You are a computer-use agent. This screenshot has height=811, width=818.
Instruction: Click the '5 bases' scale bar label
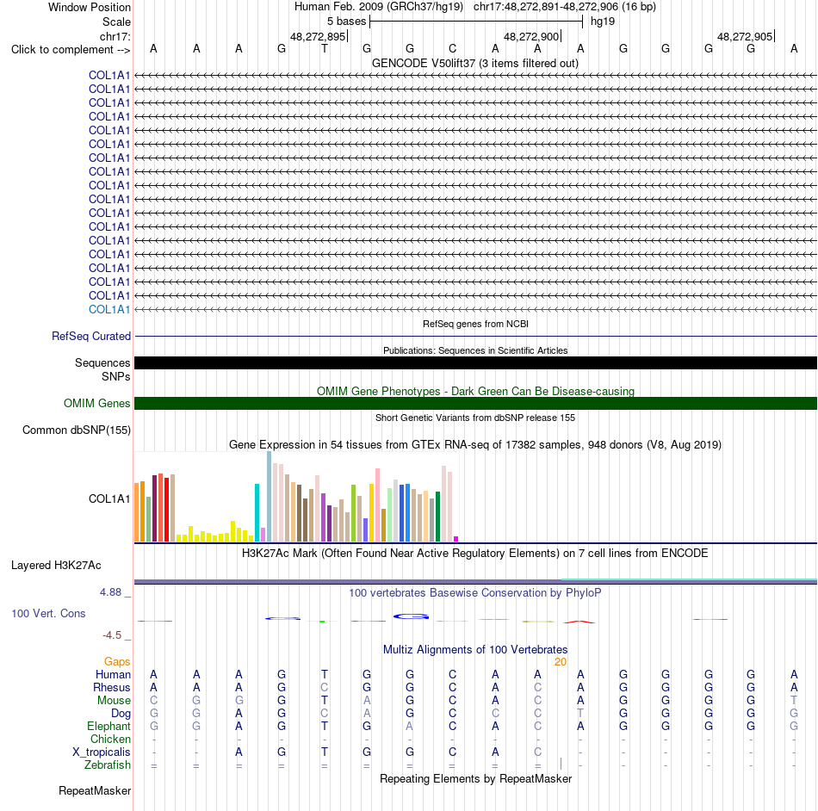(x=346, y=22)
